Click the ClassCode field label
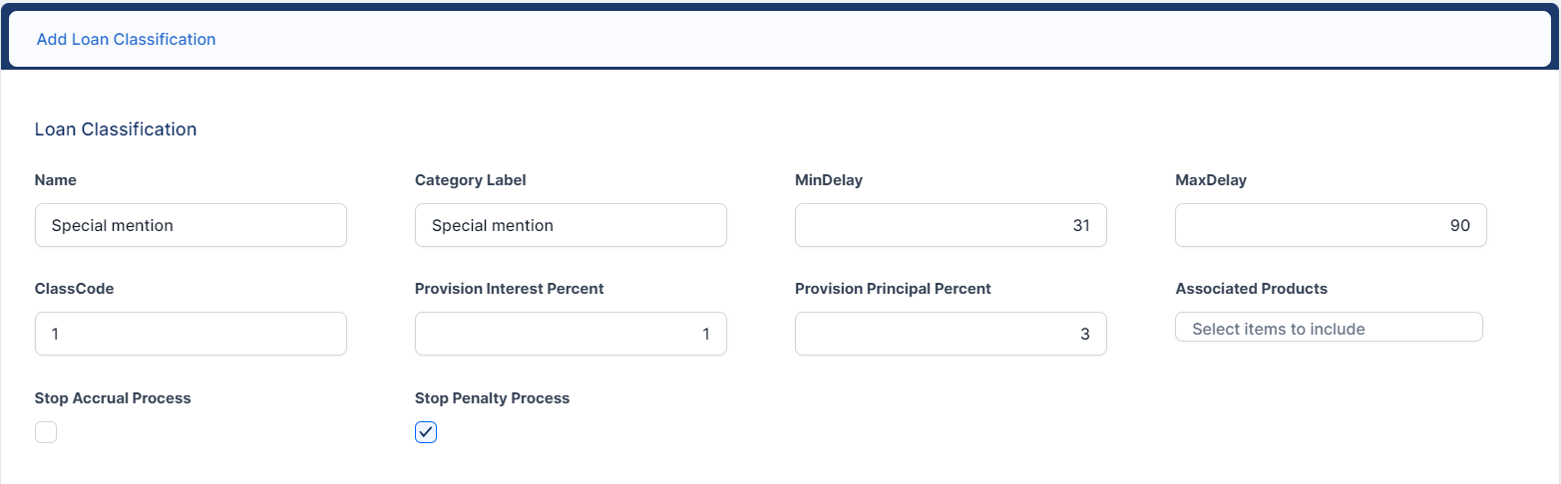The height and width of the screenshot is (484, 1561). pos(72,289)
